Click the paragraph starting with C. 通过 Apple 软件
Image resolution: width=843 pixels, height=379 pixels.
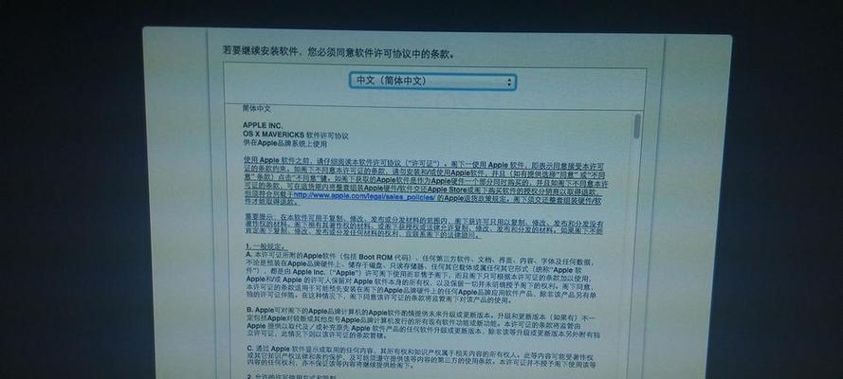[x=421, y=356]
